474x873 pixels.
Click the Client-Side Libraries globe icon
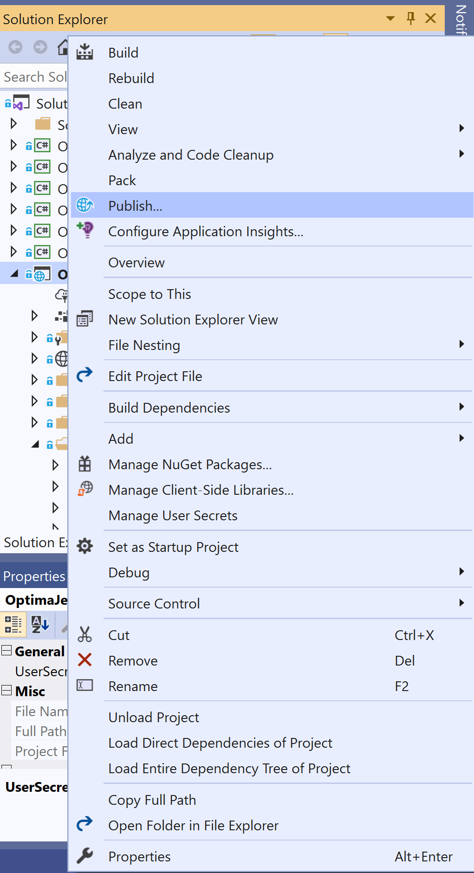85,489
